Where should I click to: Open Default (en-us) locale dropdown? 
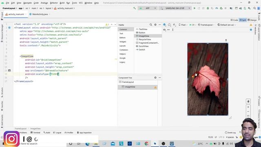tap(227, 25)
